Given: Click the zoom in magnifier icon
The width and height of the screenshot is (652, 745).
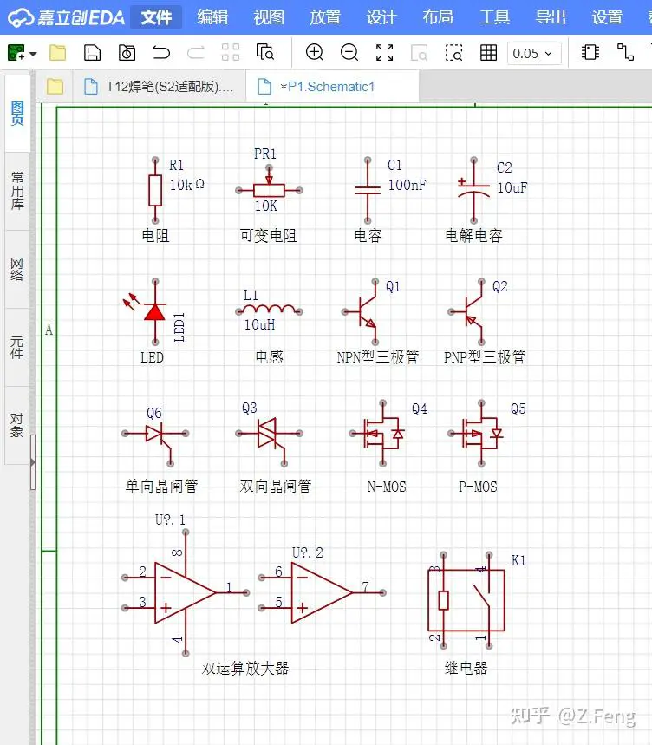Looking at the screenshot, I should (315, 53).
